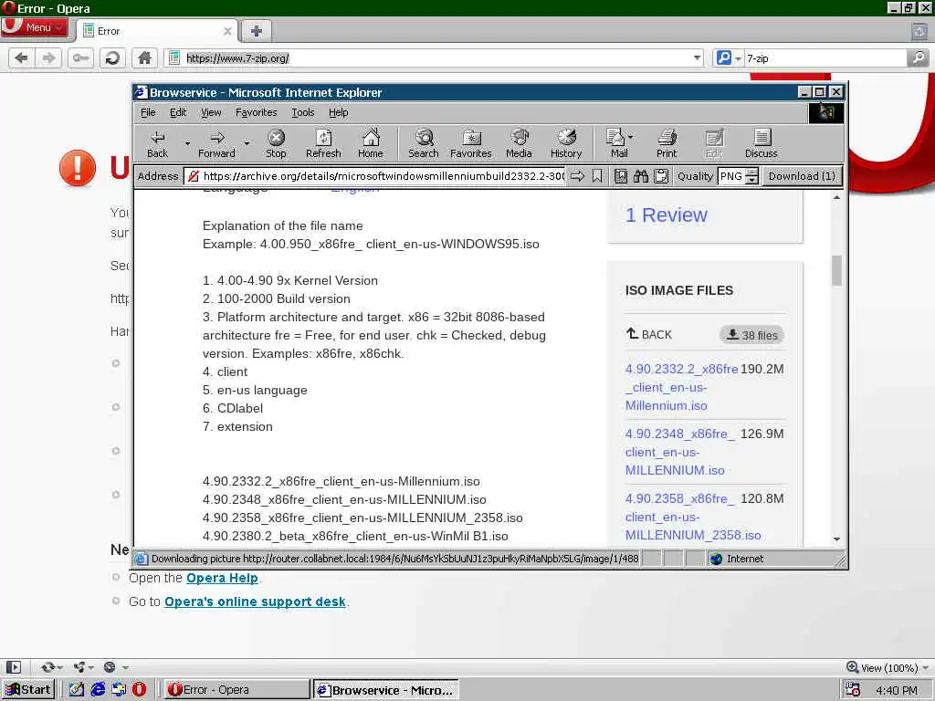Click the bookmarks book icon in Browservice bar
The image size is (935, 701).
pyautogui.click(x=621, y=176)
